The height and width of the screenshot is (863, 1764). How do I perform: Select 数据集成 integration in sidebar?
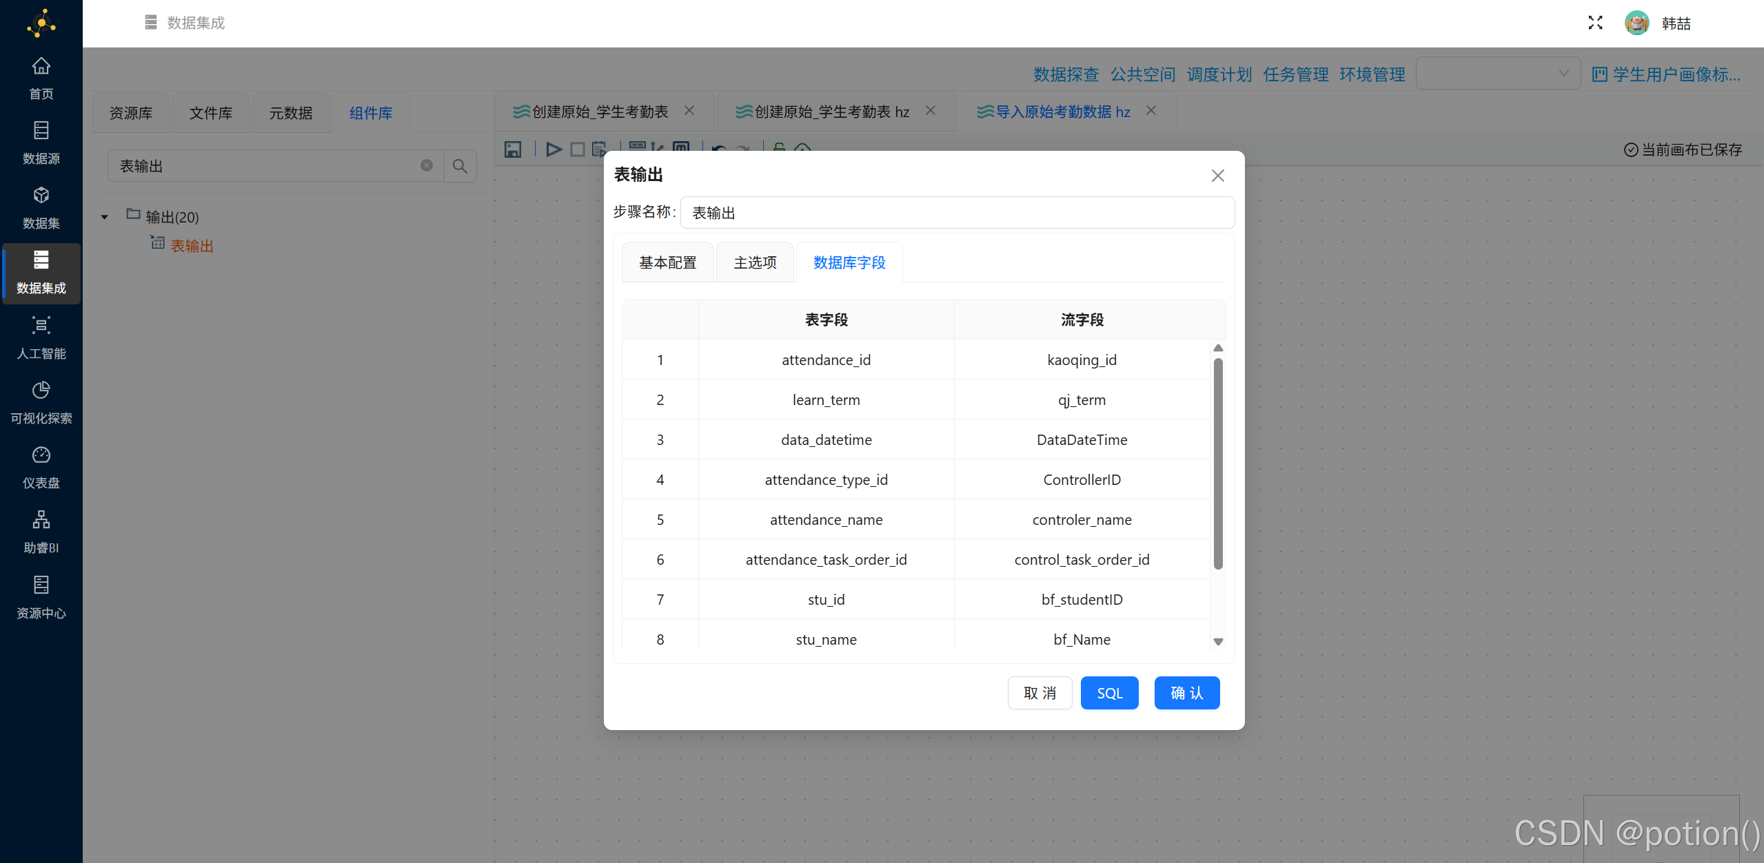pyautogui.click(x=41, y=273)
